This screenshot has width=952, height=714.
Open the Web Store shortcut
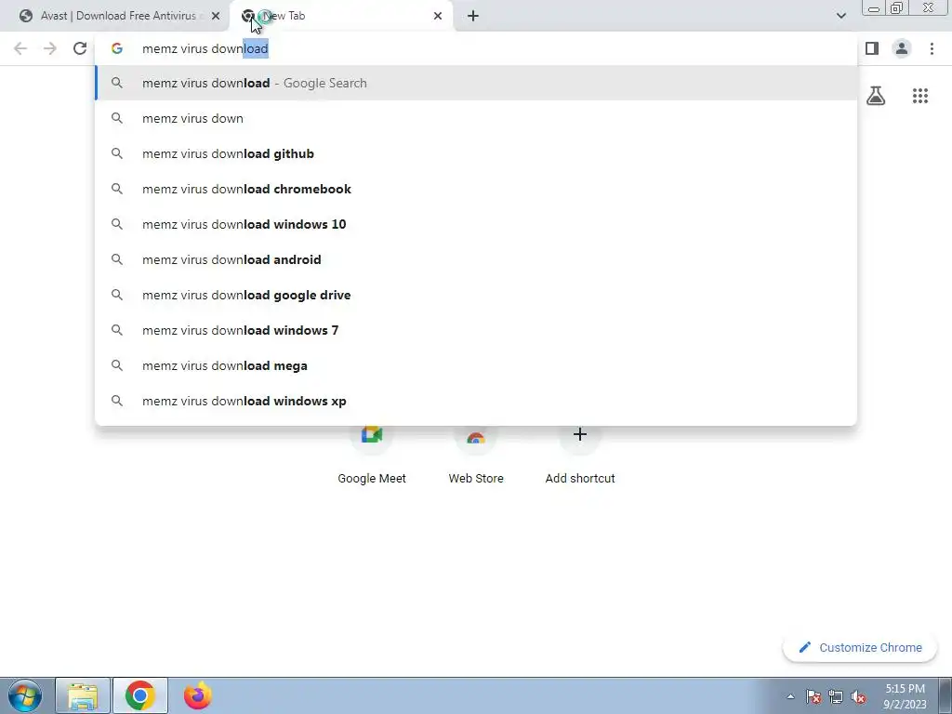pyautogui.click(x=476, y=456)
